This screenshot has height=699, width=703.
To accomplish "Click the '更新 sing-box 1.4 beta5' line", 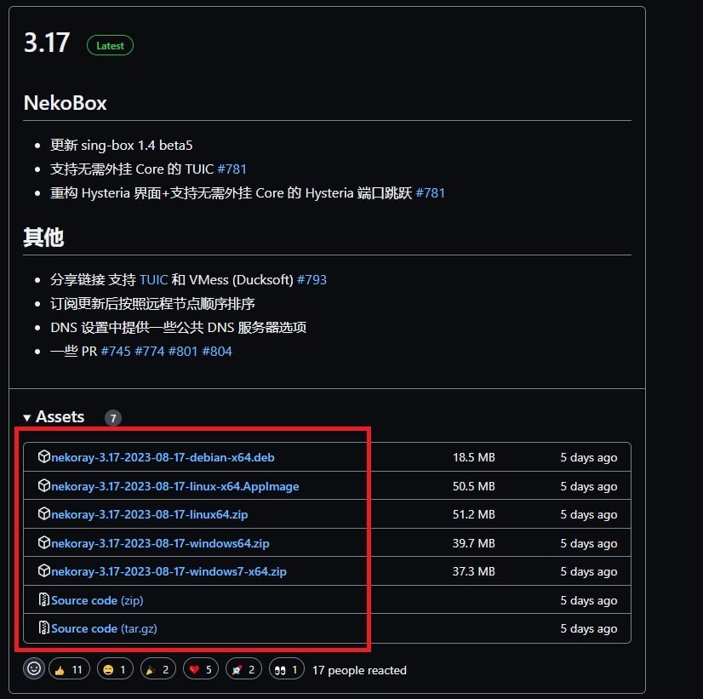I will pos(122,146).
